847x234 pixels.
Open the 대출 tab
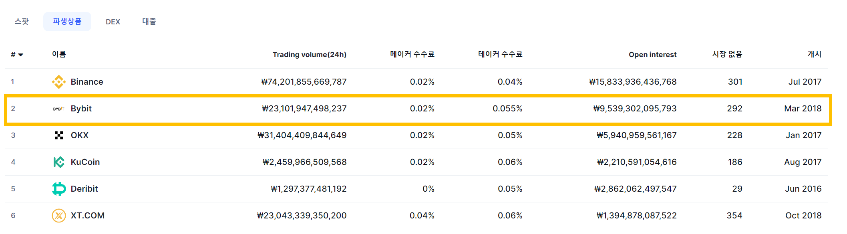point(149,22)
